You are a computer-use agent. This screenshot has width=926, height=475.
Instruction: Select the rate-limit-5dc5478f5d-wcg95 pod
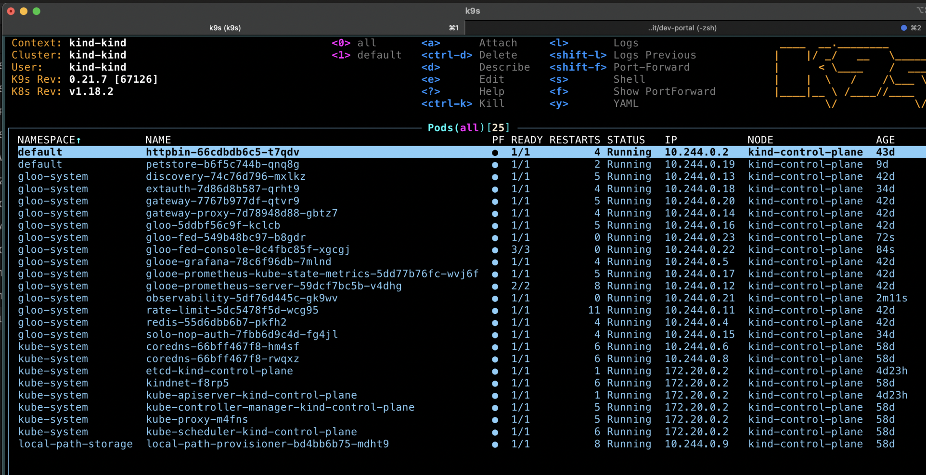click(x=232, y=310)
